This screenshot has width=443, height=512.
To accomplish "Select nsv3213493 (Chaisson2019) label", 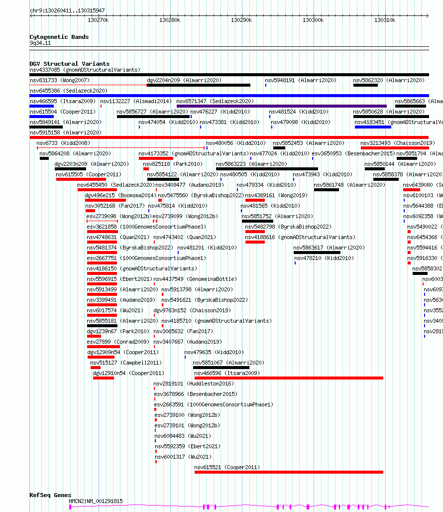I will click(x=398, y=143).
